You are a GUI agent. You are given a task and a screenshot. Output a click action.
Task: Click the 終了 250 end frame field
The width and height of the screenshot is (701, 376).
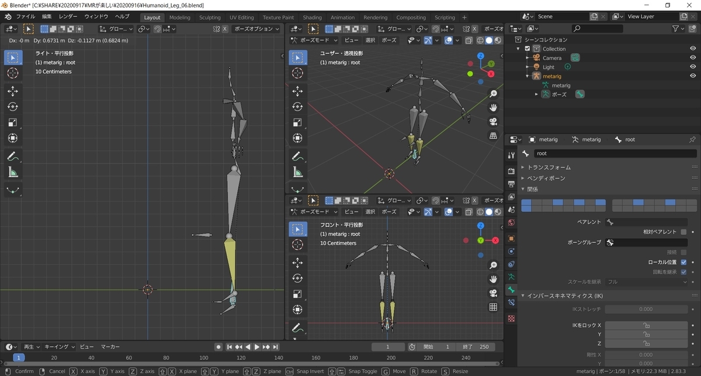point(476,347)
